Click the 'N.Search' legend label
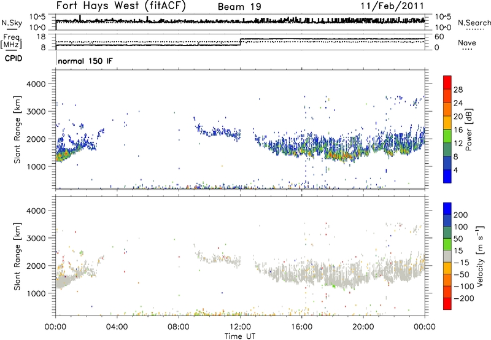This screenshot has height=340, width=491. coord(474,23)
